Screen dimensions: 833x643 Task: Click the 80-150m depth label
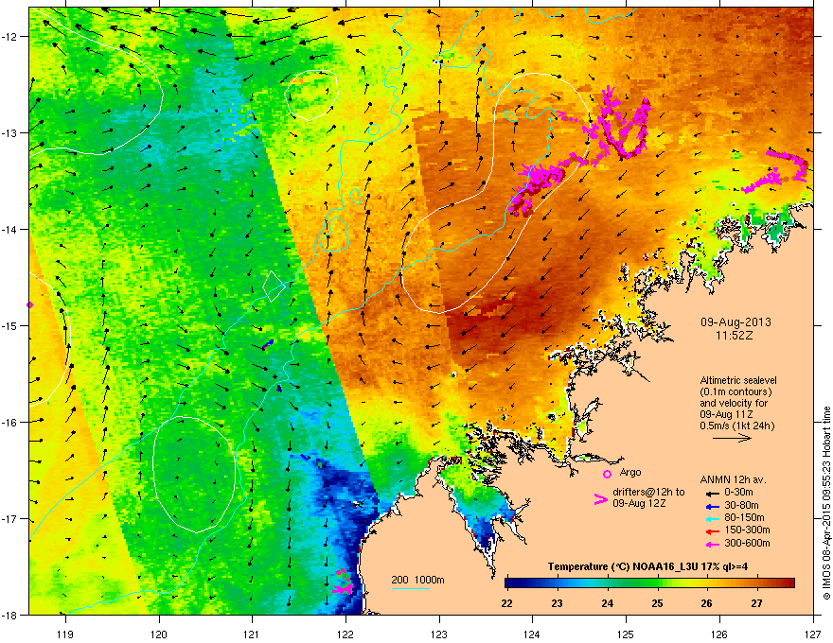point(744,518)
